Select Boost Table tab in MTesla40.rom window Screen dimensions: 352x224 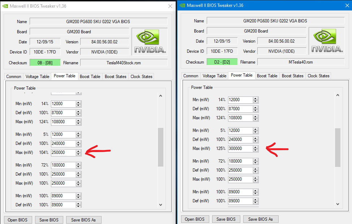pyautogui.click(x=267, y=76)
